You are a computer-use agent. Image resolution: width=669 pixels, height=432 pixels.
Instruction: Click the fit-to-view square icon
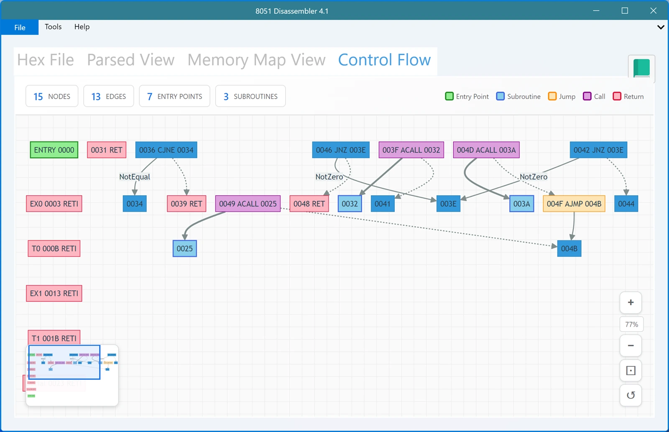631,371
